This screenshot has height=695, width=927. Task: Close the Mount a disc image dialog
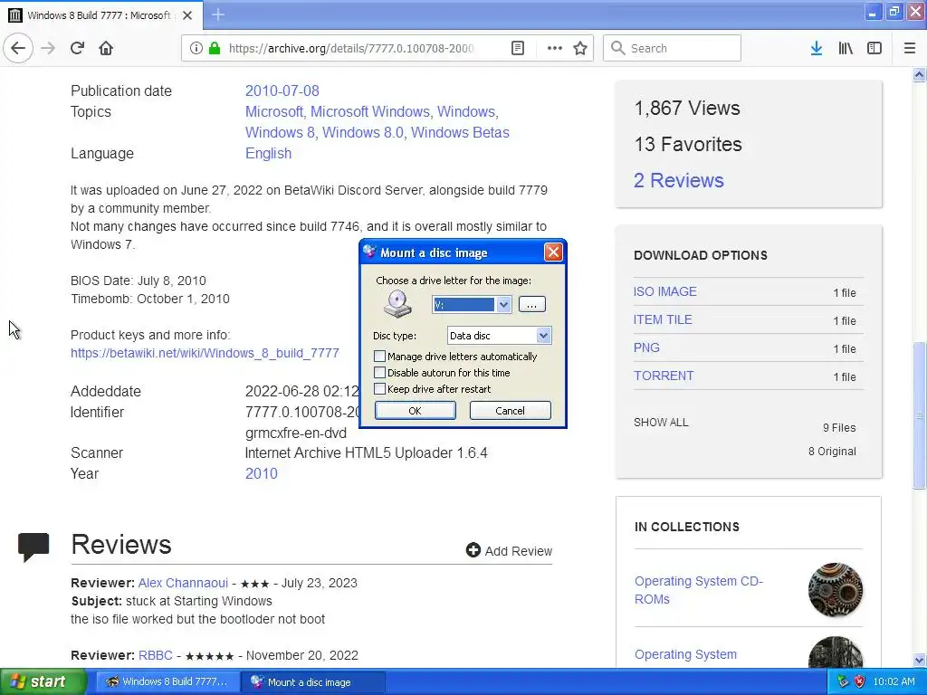click(553, 252)
